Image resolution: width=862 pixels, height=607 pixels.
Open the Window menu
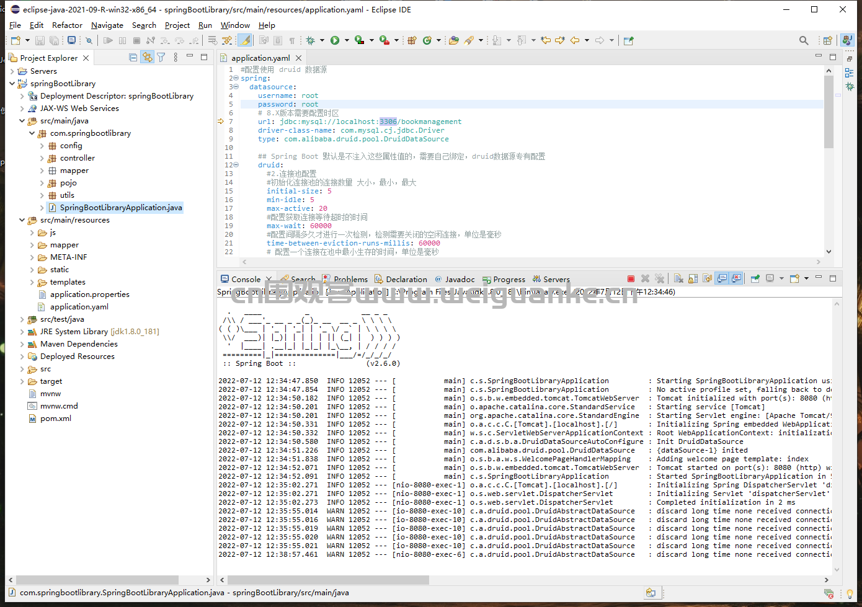click(x=235, y=25)
